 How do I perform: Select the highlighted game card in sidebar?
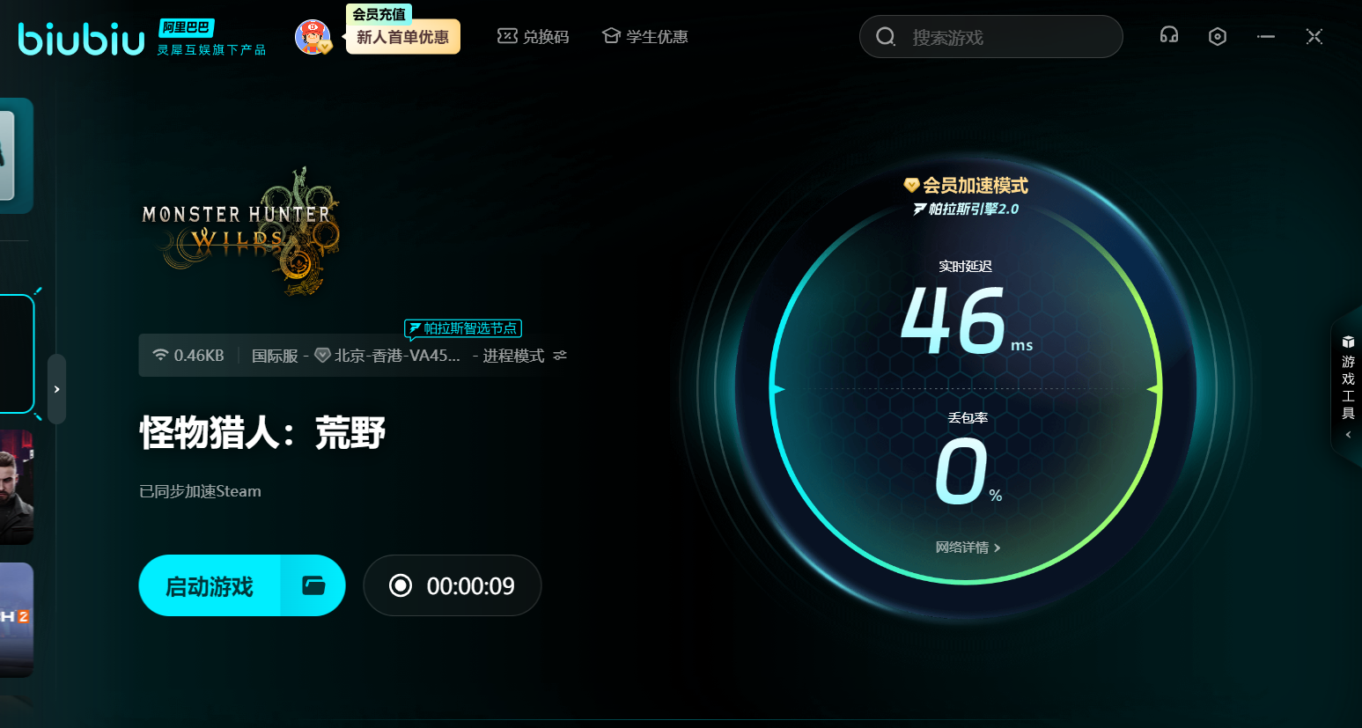[17, 354]
